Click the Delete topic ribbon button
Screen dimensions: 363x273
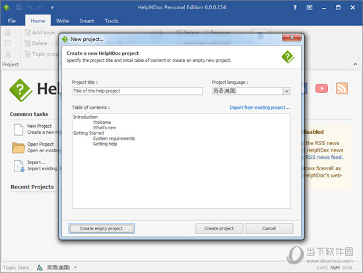(x=36, y=44)
